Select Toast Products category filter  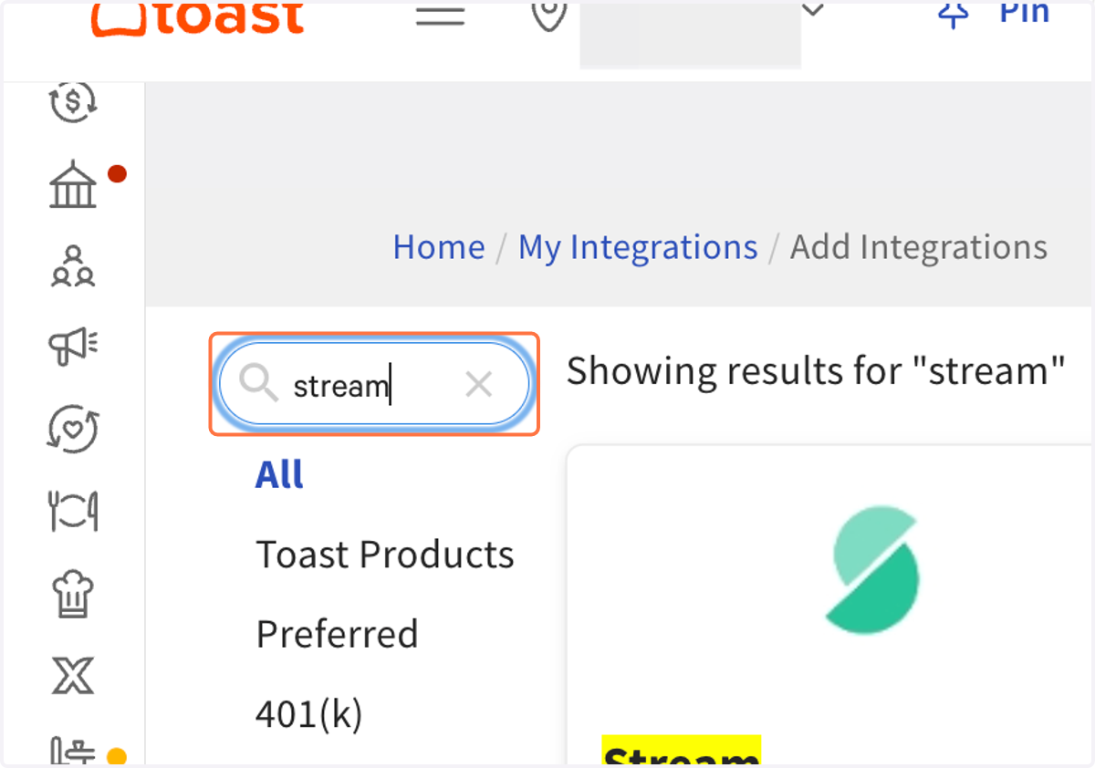point(385,555)
